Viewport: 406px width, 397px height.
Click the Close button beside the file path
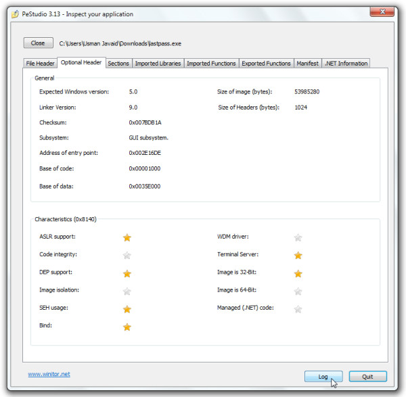39,43
